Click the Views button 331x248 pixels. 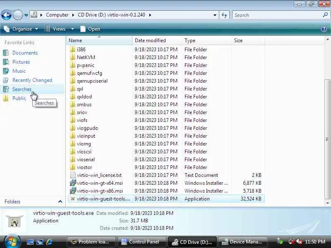[55, 29]
